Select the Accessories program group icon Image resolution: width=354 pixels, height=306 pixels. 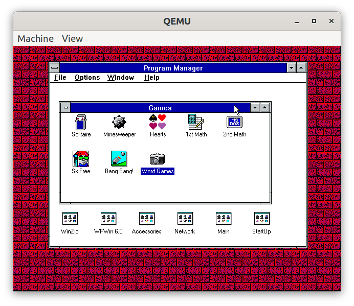coord(147,219)
